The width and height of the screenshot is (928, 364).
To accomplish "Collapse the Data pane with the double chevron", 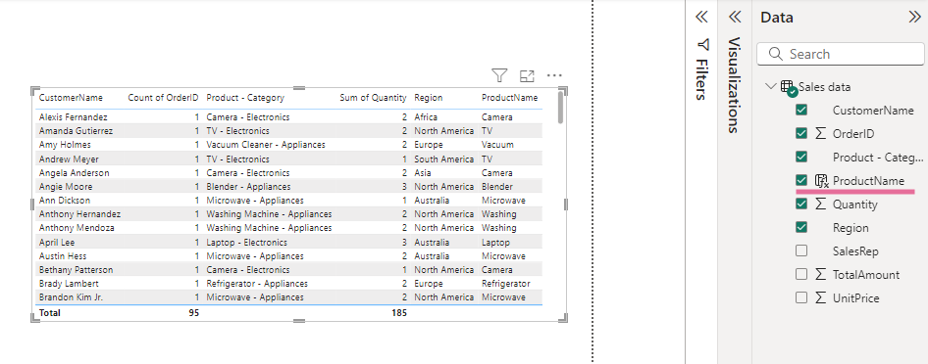I will (x=914, y=17).
